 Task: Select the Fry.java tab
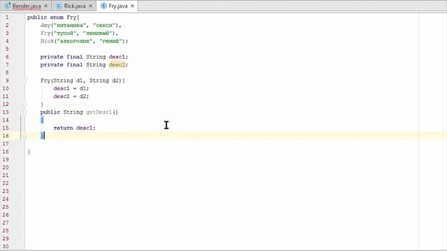pos(118,6)
